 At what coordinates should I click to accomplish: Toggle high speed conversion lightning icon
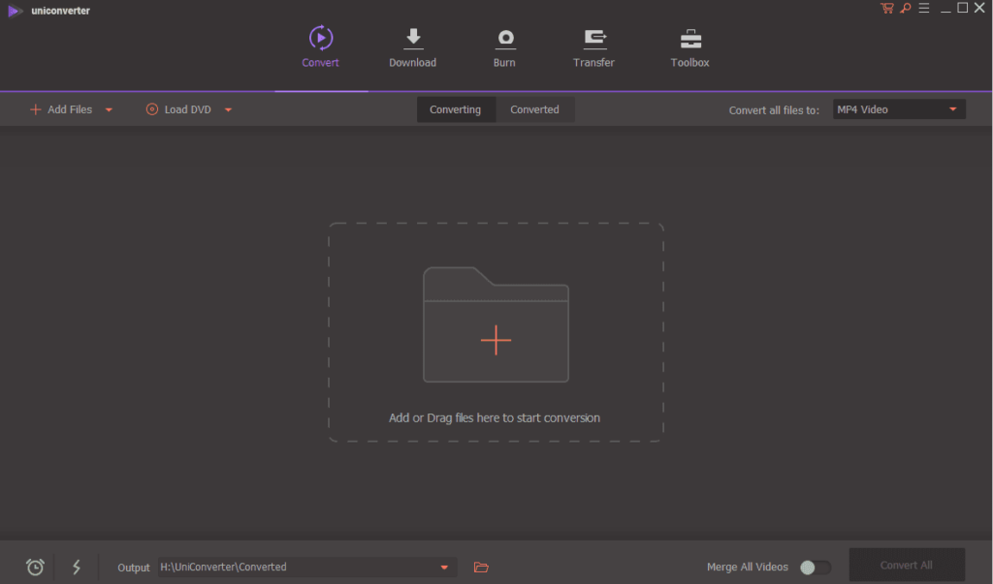click(x=77, y=567)
